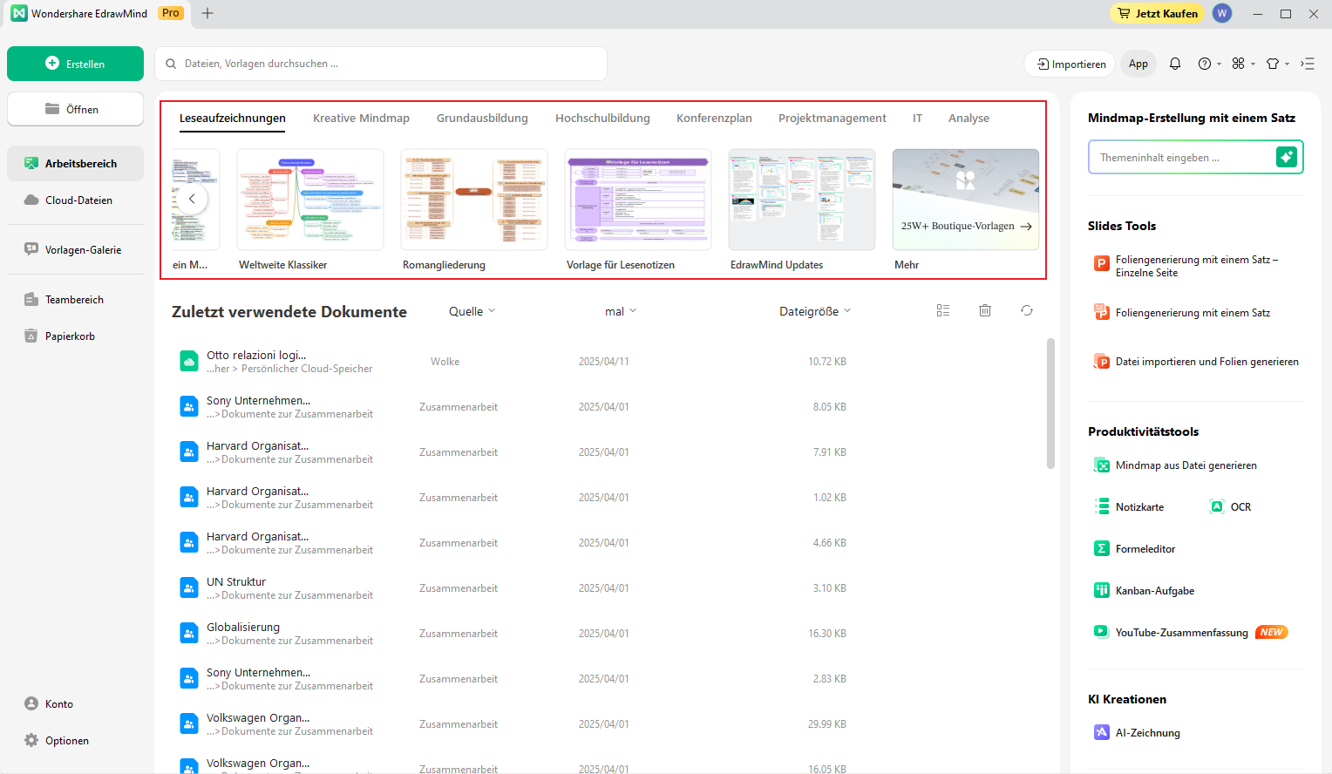
Task: Select the Leseaufzeichnungen tab
Action: click(233, 119)
